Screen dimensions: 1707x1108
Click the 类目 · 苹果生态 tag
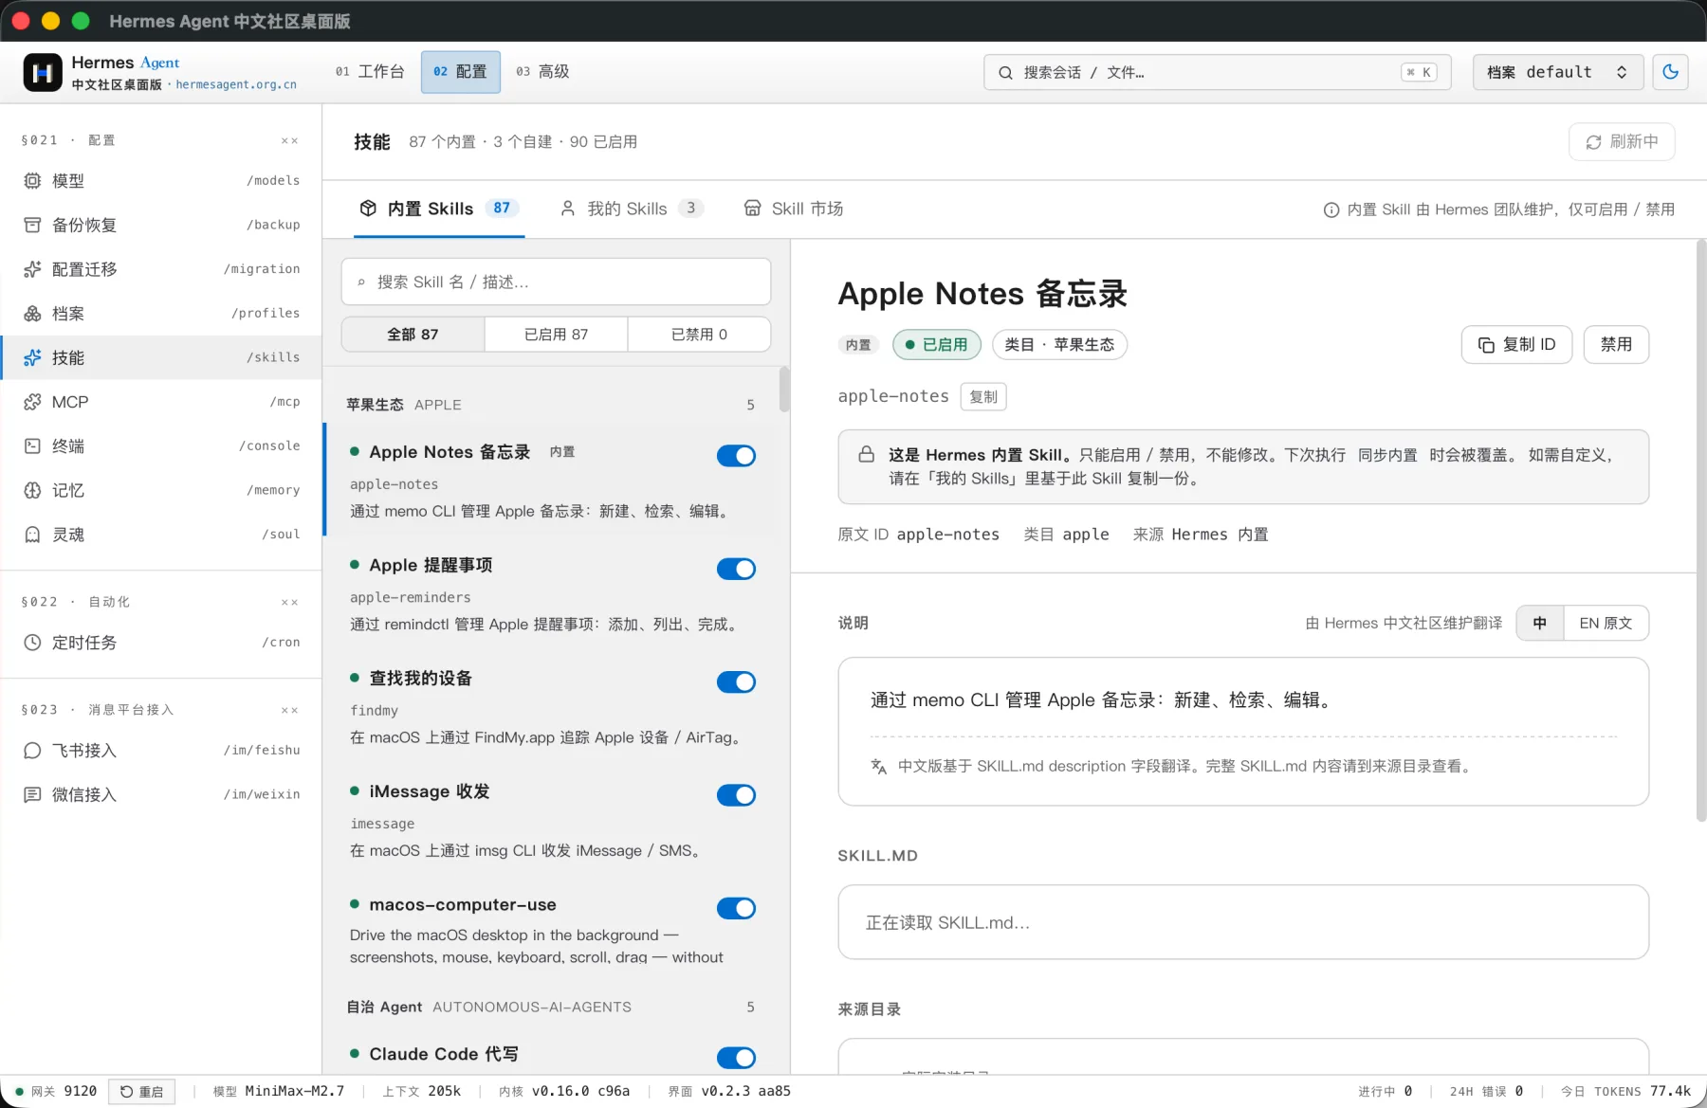(1059, 344)
